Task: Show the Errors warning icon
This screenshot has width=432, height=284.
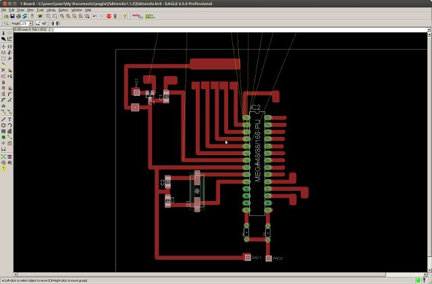Action: click(x=3, y=169)
